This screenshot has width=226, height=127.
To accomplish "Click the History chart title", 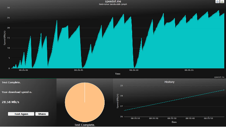I will tap(170, 82).
